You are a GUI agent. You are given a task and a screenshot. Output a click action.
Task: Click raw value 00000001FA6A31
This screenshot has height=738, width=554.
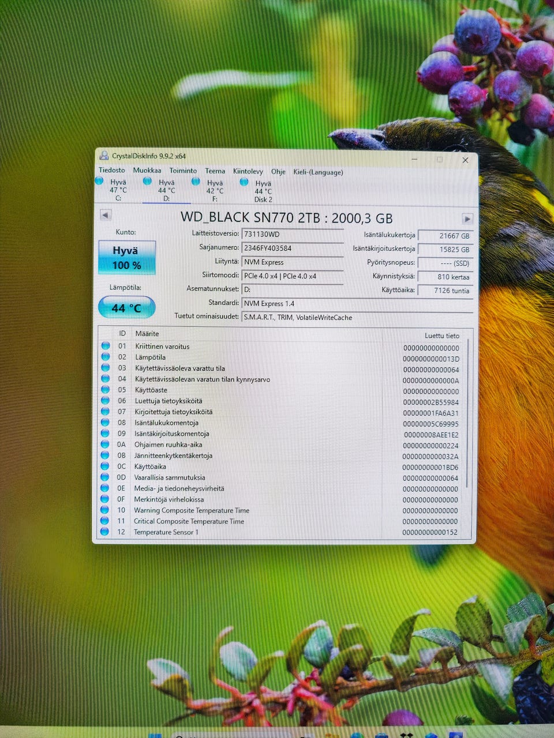point(431,413)
